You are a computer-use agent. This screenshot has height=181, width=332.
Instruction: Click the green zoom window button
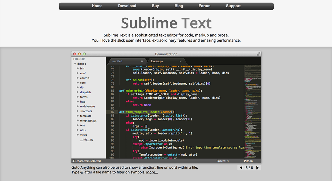84,54
